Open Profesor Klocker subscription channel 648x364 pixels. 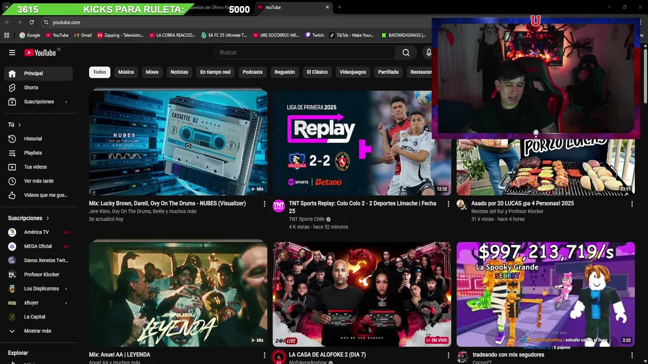(38, 275)
